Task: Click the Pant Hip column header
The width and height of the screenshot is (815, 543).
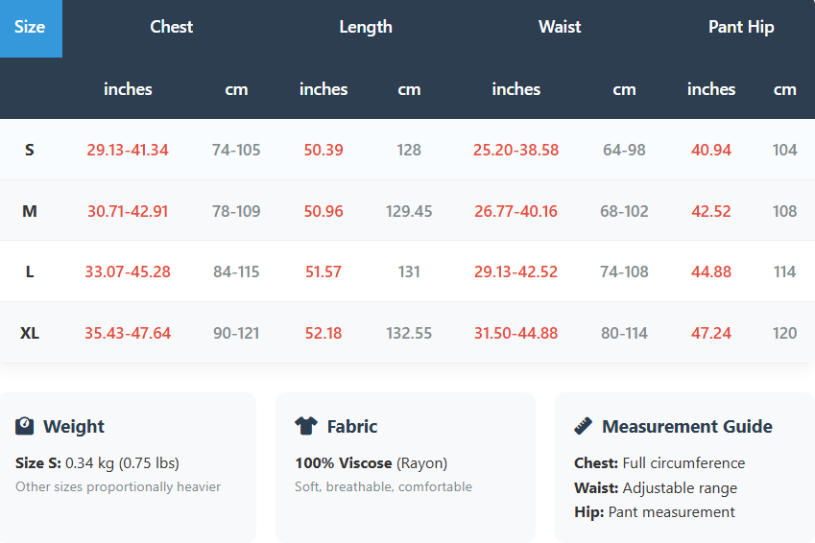Action: pos(741,27)
